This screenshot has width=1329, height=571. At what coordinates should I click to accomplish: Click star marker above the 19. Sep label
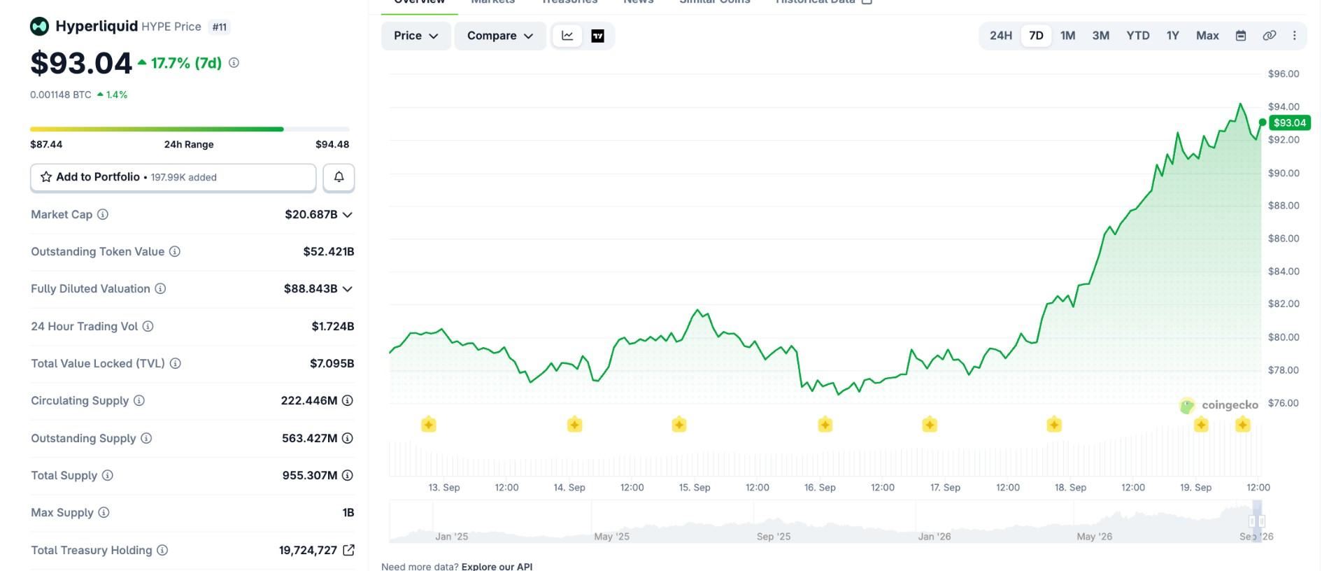1201,424
